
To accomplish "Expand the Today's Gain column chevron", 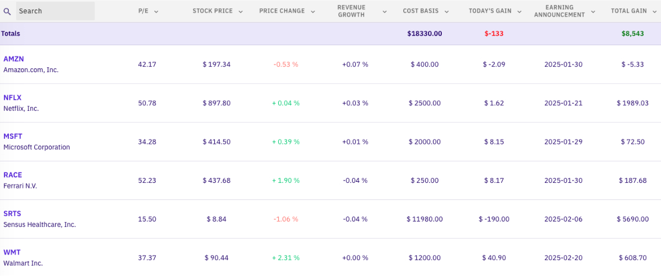I will point(518,11).
